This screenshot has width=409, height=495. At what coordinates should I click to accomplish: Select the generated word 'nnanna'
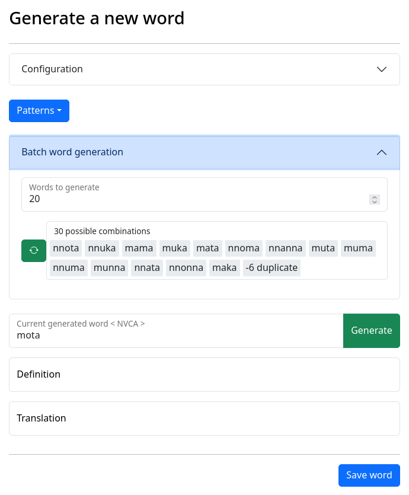tap(285, 248)
